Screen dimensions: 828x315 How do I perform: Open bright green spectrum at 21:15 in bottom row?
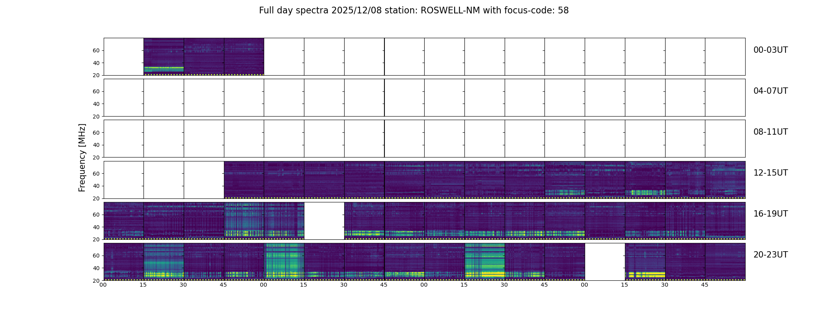284,262
